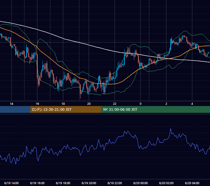Image resolution: width=210 pixels, height=186 pixels.
Task: Select the NY 21:00-06:00 JST session bar
Action: click(155, 109)
